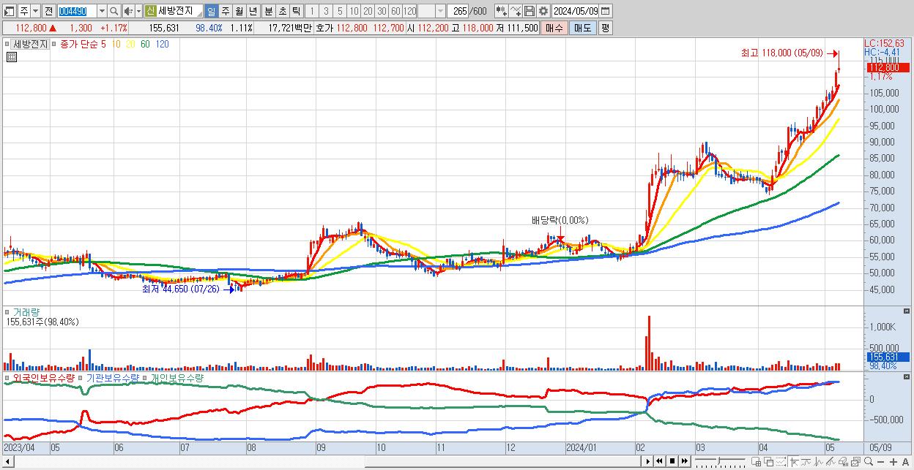
Task: Select the 월 (monthly) period button
Action: point(239,11)
